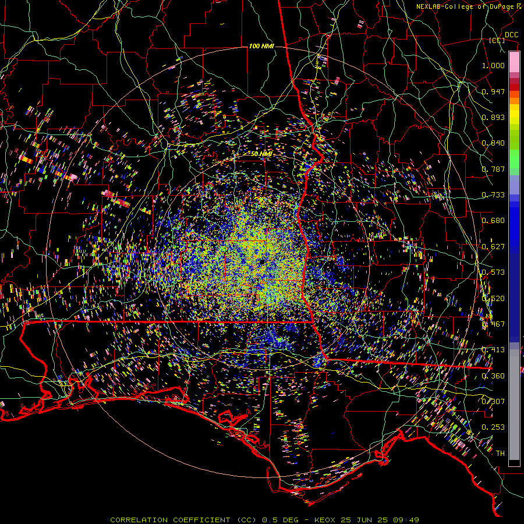Click the 0.947 color scale value

pos(493,91)
